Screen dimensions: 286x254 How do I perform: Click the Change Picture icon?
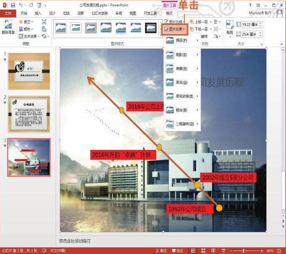[44, 29]
